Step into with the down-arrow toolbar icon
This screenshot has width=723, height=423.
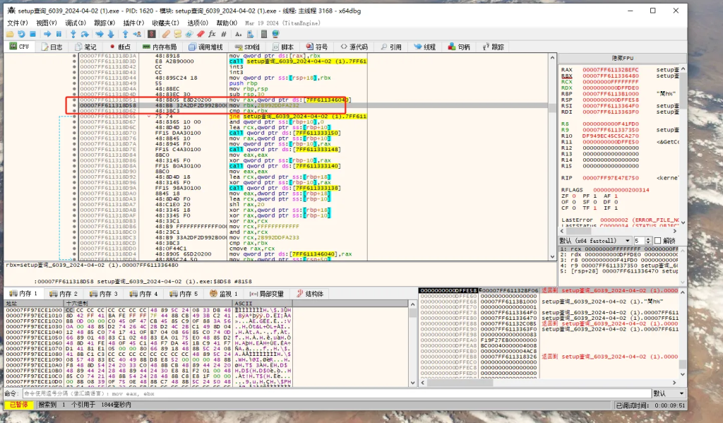click(x=73, y=33)
